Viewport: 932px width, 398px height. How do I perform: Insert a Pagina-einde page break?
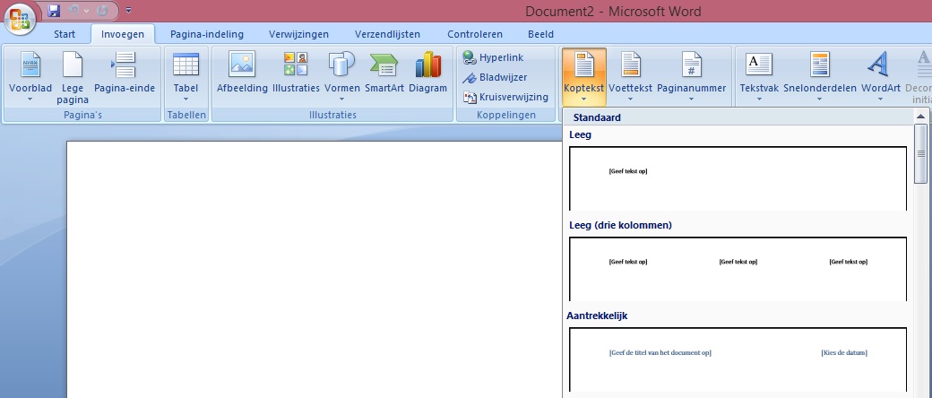pyautogui.click(x=125, y=73)
